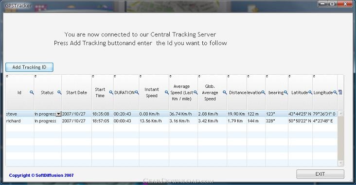Toggle the sort arrow above Instant Speed

pos(141,76)
